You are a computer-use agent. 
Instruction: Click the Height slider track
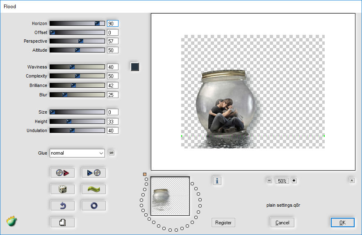point(77,121)
